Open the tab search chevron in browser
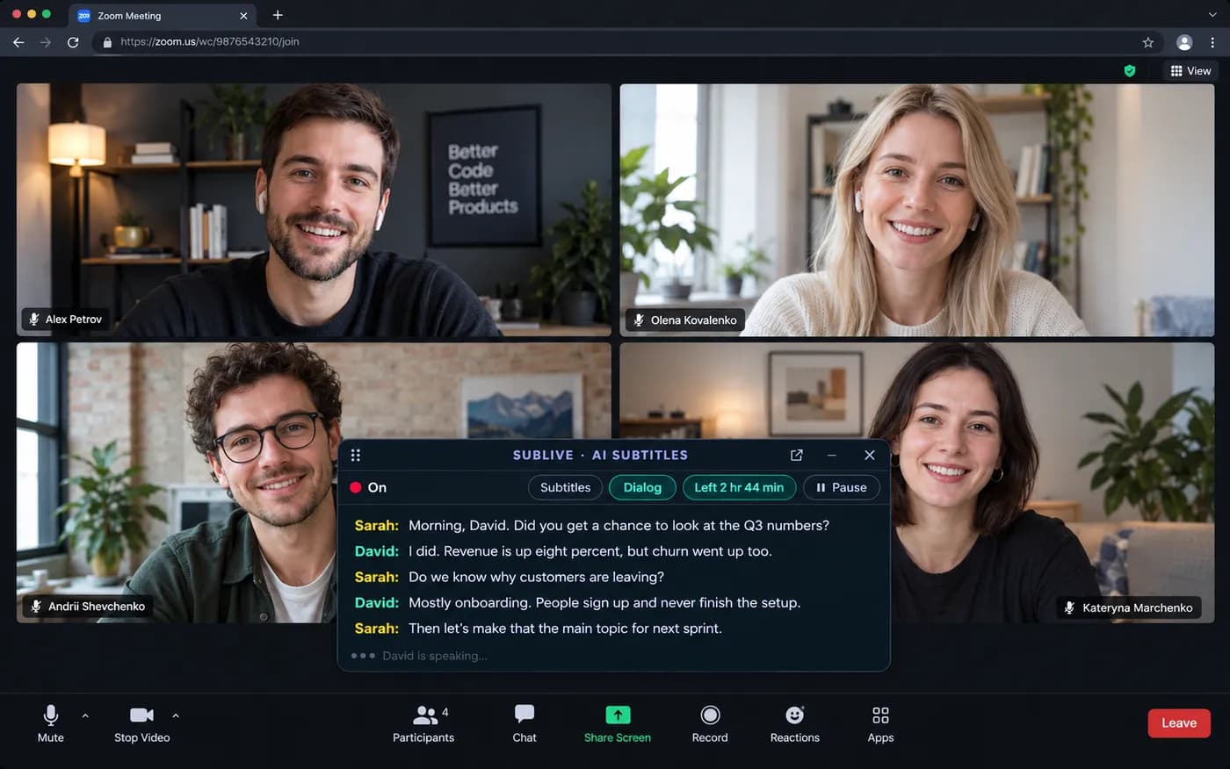 click(1212, 15)
